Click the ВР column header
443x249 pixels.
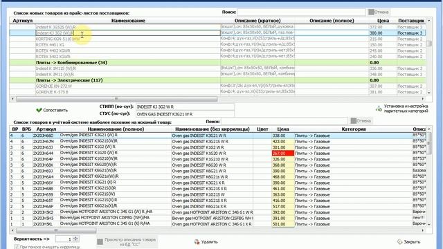[15, 129]
